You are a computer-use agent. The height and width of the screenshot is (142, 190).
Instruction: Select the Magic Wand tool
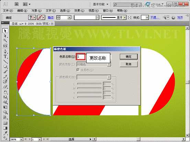click(x=5, y=40)
